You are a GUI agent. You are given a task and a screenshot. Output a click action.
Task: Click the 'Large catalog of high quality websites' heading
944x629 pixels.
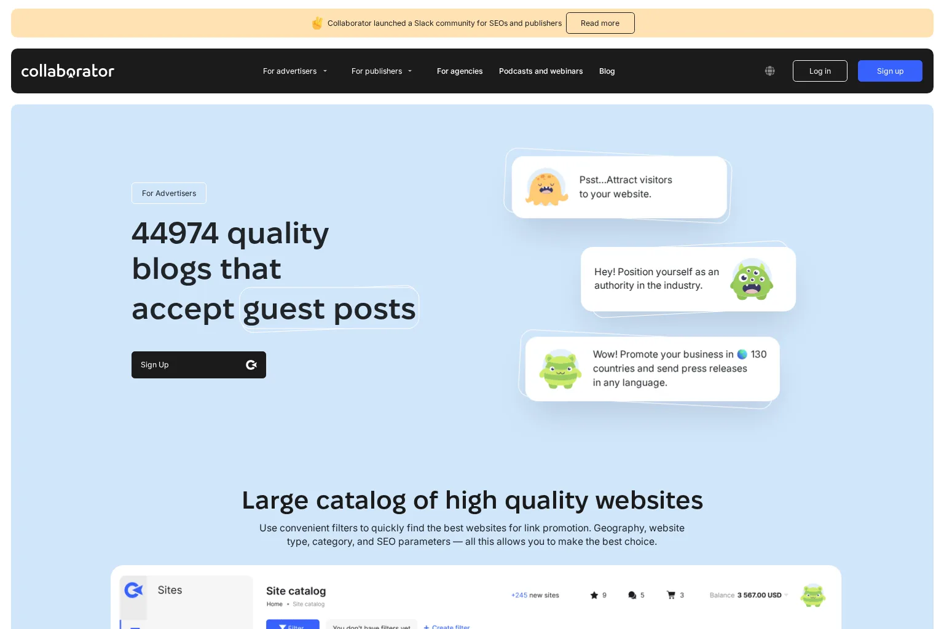point(472,501)
